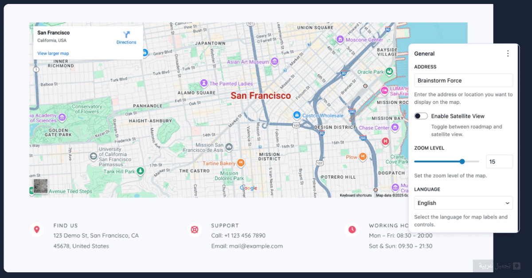Click the Google logo on map
The width and height of the screenshot is (532, 278).
pos(248,188)
